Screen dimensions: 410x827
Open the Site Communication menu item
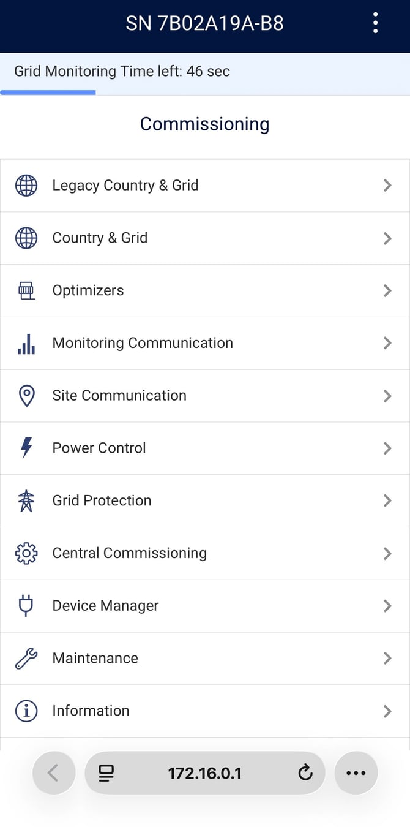pos(119,396)
